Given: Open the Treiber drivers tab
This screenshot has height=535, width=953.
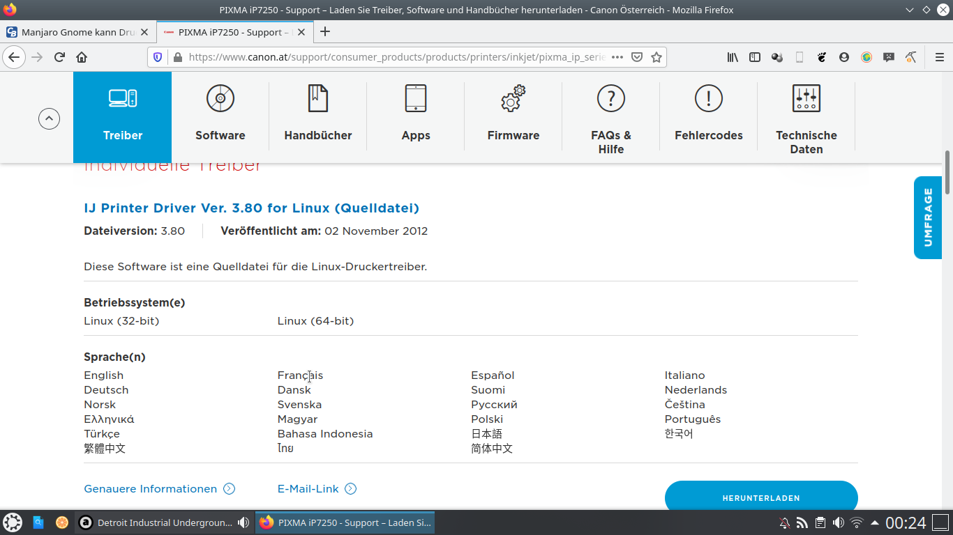Looking at the screenshot, I should (122, 117).
